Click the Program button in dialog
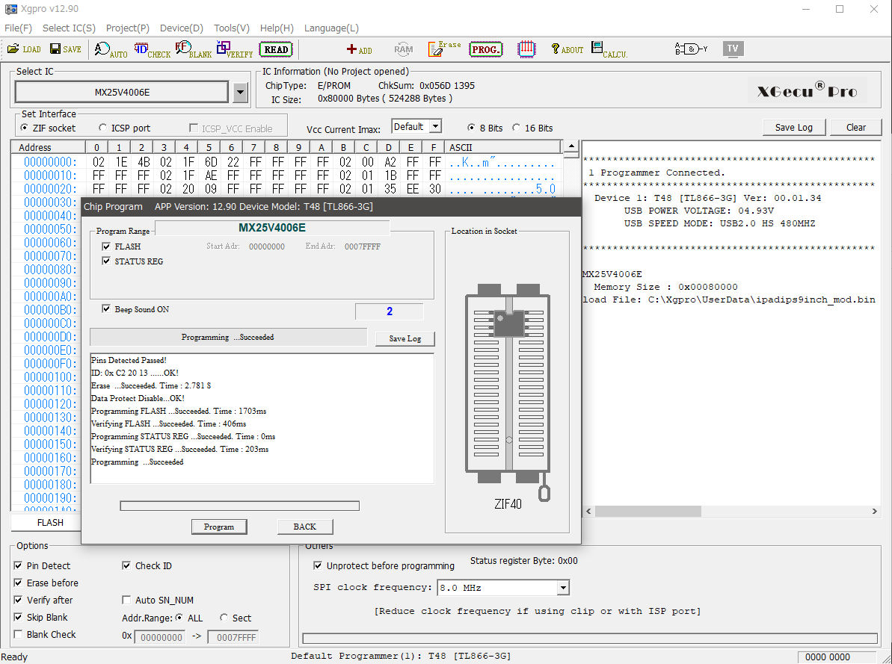This screenshot has height=664, width=892. point(219,527)
